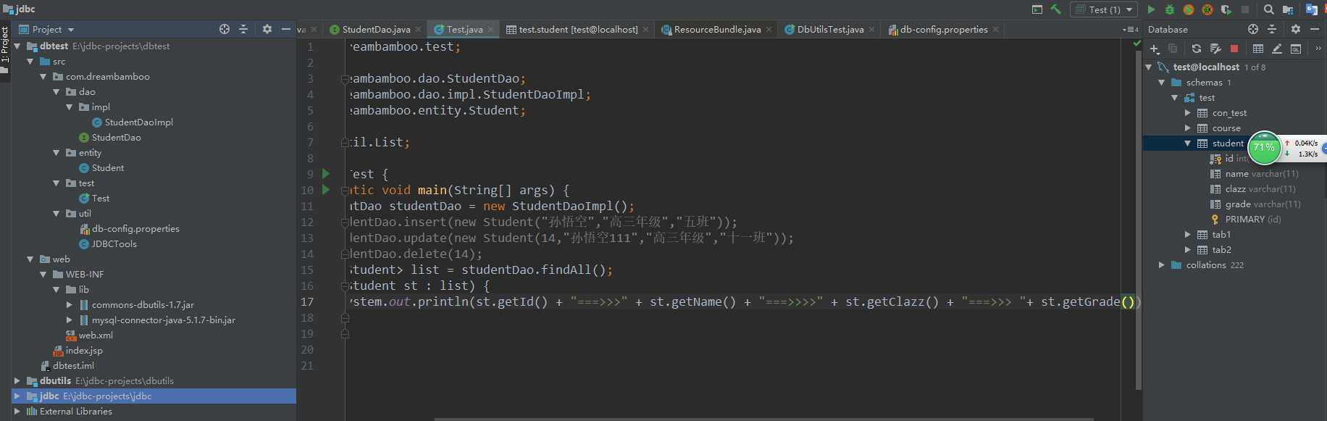Open Project Structure folder icon

(x=1288, y=9)
